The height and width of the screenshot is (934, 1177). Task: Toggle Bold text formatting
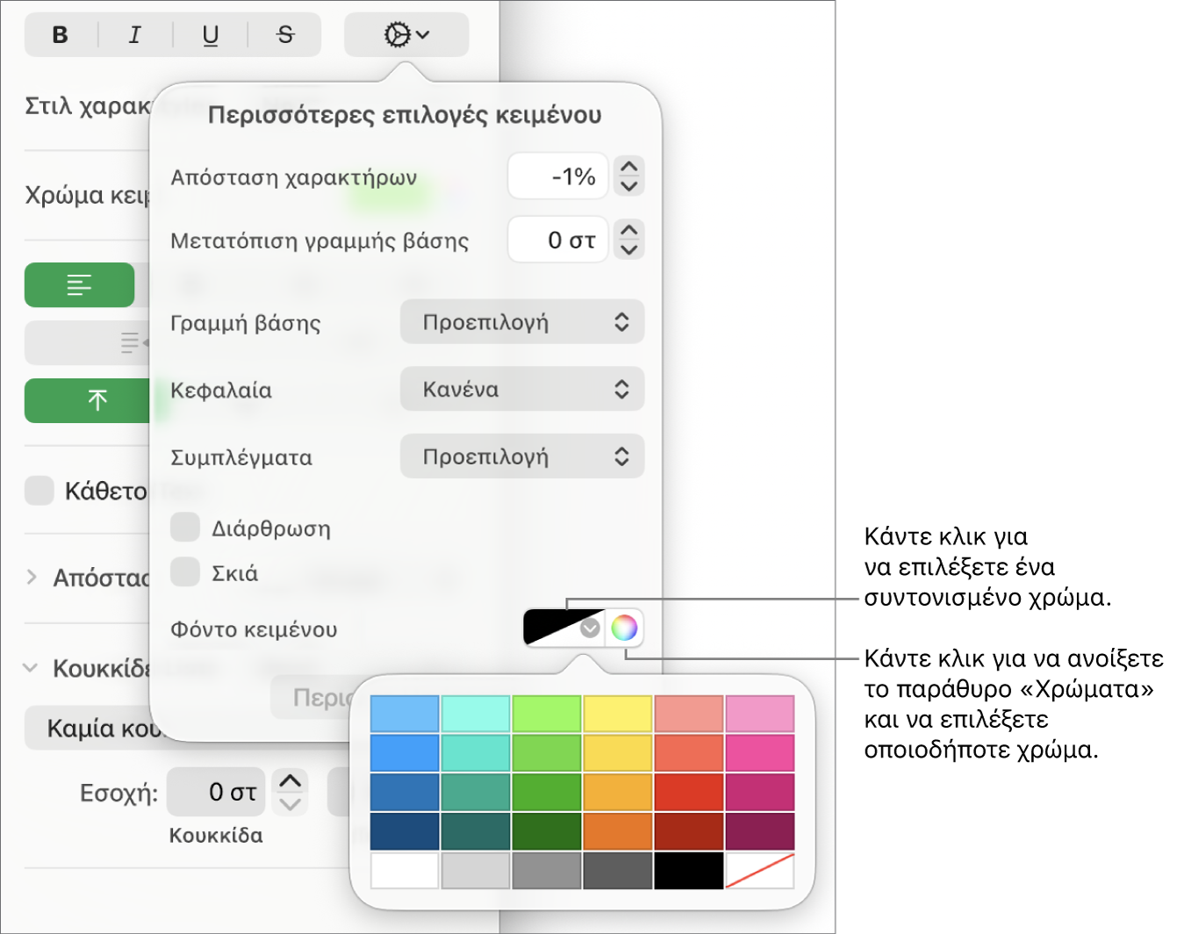61,35
